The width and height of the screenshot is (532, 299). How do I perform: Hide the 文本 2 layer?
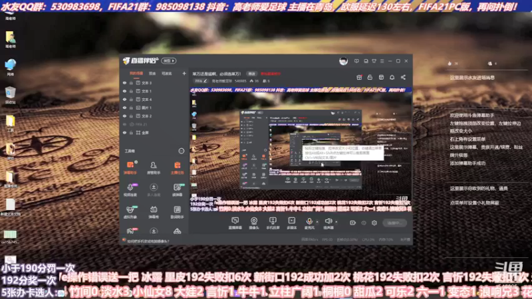click(x=124, y=116)
